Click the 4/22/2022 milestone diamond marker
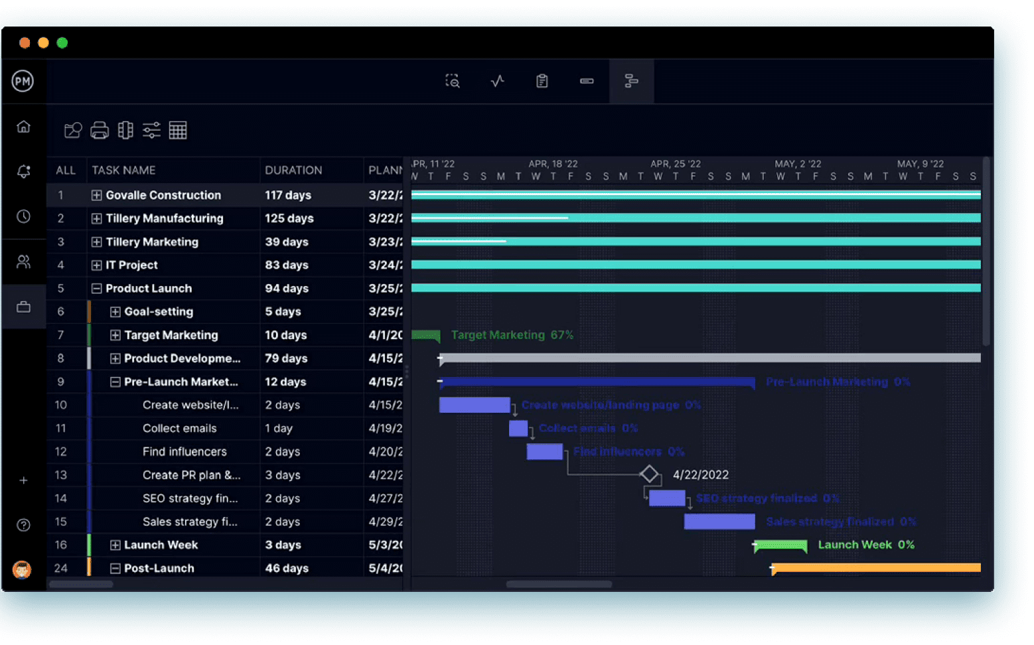 click(x=650, y=474)
